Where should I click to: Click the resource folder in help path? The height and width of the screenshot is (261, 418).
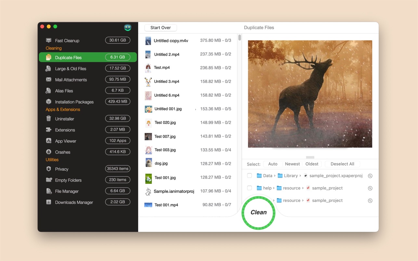click(288, 188)
